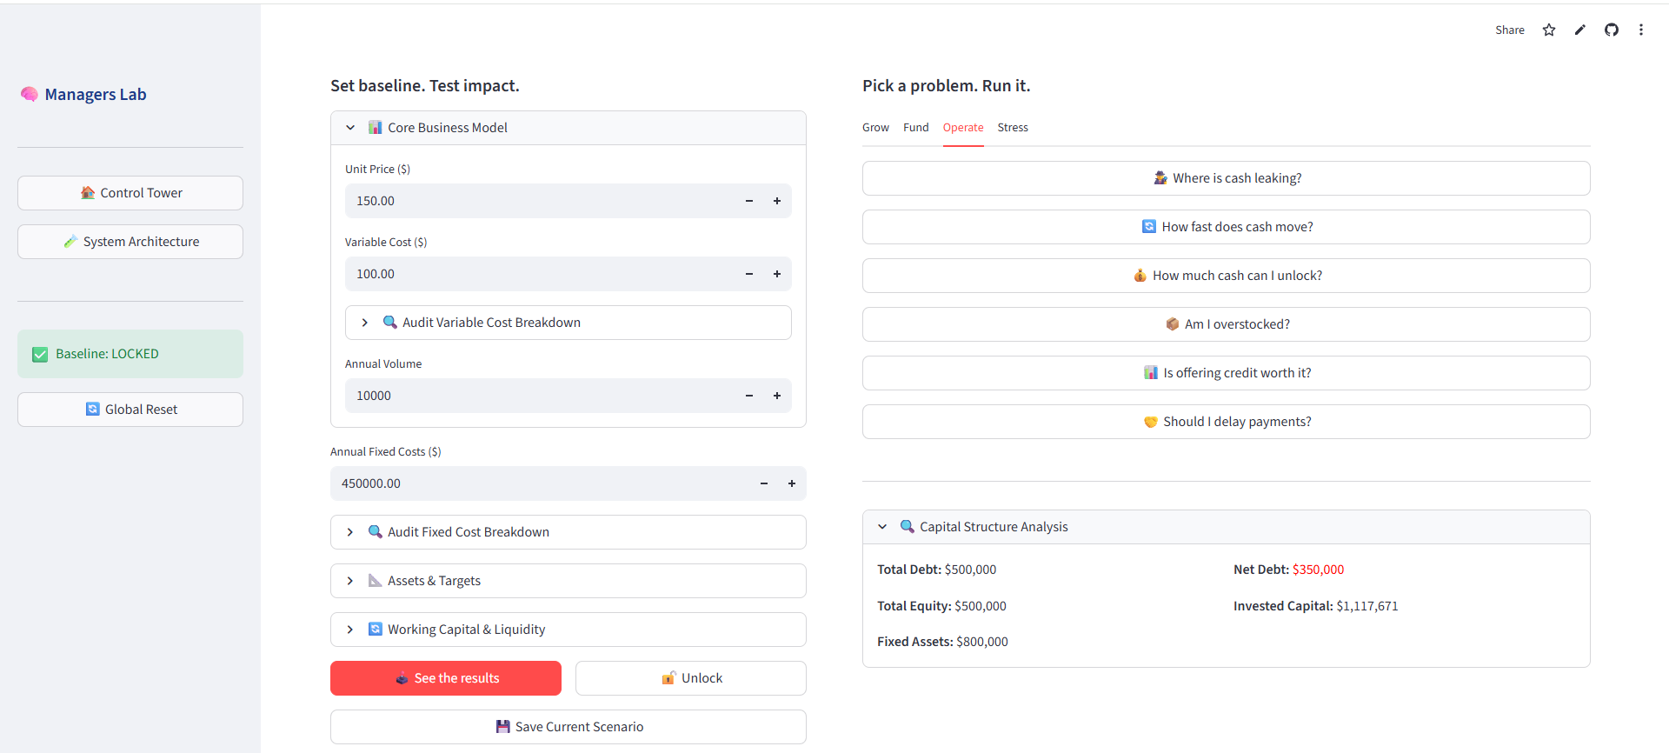Open the three-dot app menu

[1641, 30]
